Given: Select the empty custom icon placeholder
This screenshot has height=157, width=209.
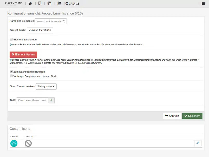Looking at the screenshot, I should 28,143.
